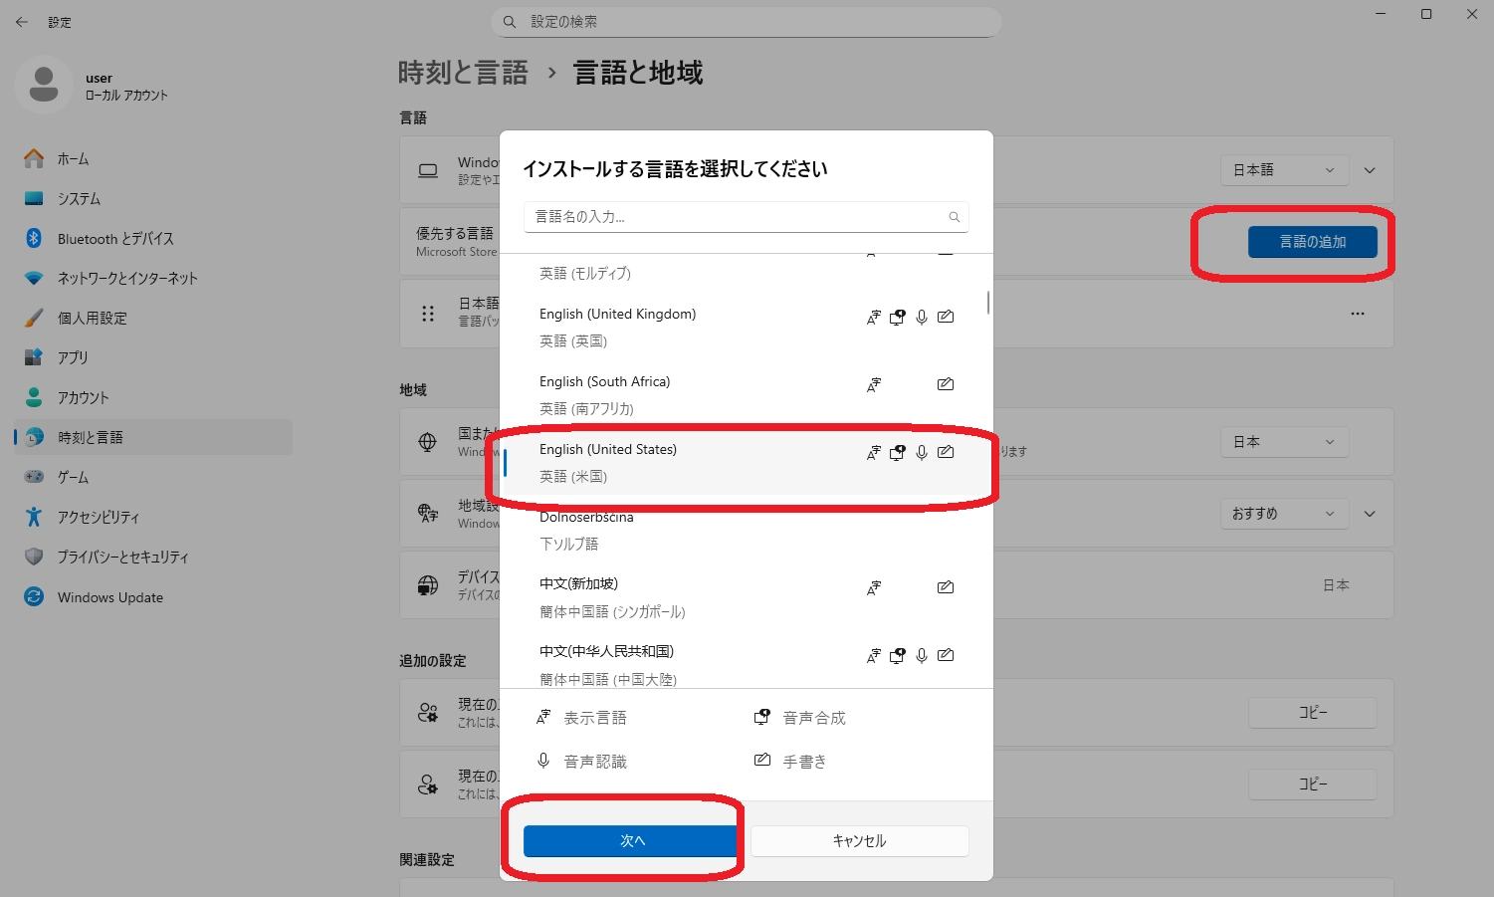Click the search magnifier in the language name field
The image size is (1494, 897).
coord(954,216)
